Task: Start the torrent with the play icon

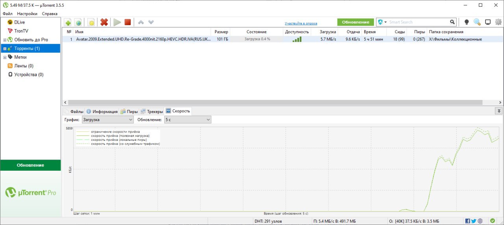Action: (117, 22)
